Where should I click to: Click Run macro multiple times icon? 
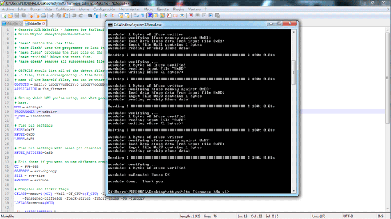211,15
